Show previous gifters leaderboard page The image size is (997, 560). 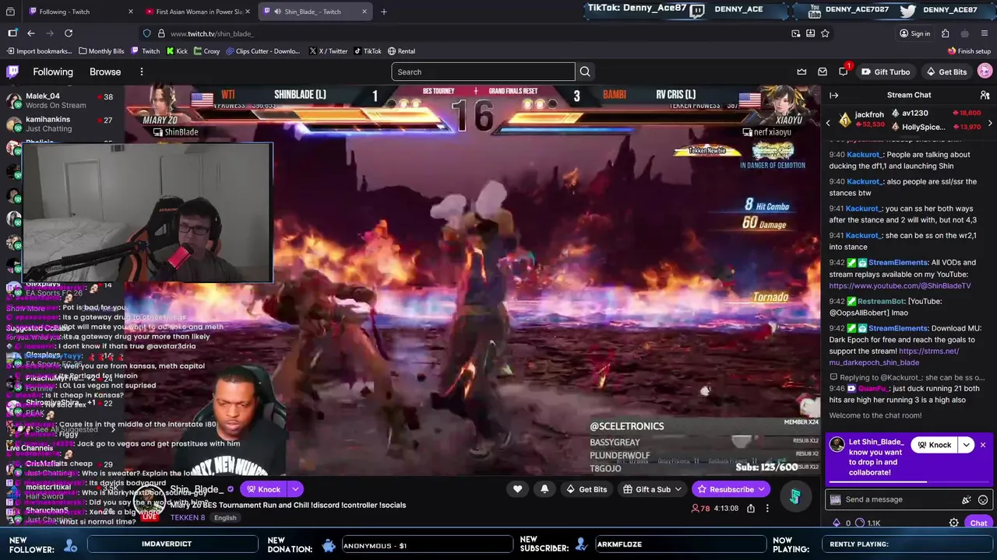[828, 122]
